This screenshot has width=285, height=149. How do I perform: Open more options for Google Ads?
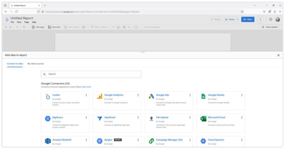click(x=190, y=95)
